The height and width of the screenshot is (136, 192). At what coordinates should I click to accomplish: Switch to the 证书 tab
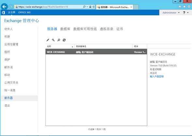point(120,29)
